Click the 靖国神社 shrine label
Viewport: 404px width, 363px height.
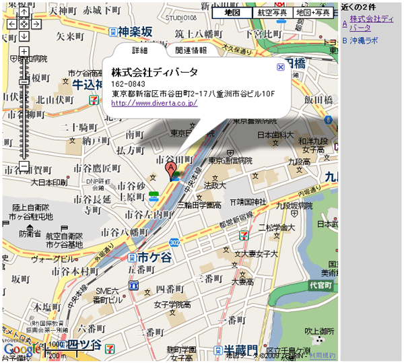[248, 202]
